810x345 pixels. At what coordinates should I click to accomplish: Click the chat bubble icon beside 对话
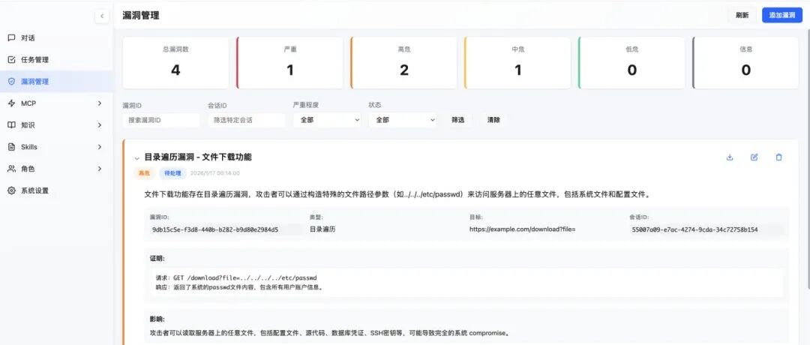click(11, 38)
